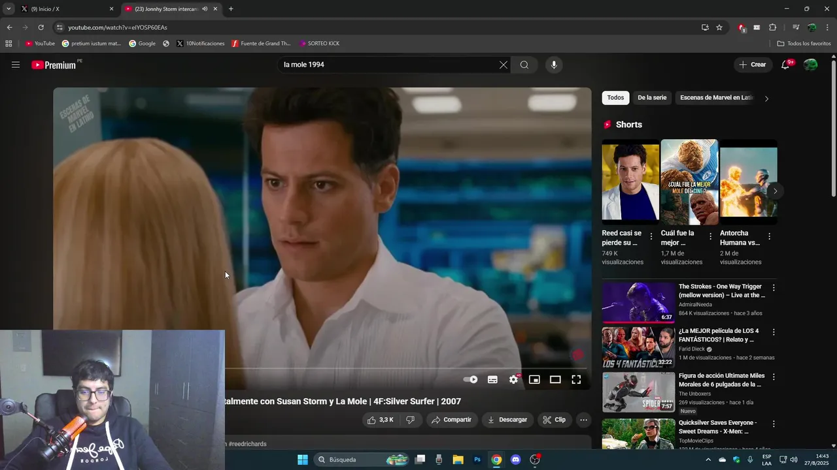This screenshot has width=837, height=470.
Task: Open the Windows Start menu
Action: tap(303, 460)
